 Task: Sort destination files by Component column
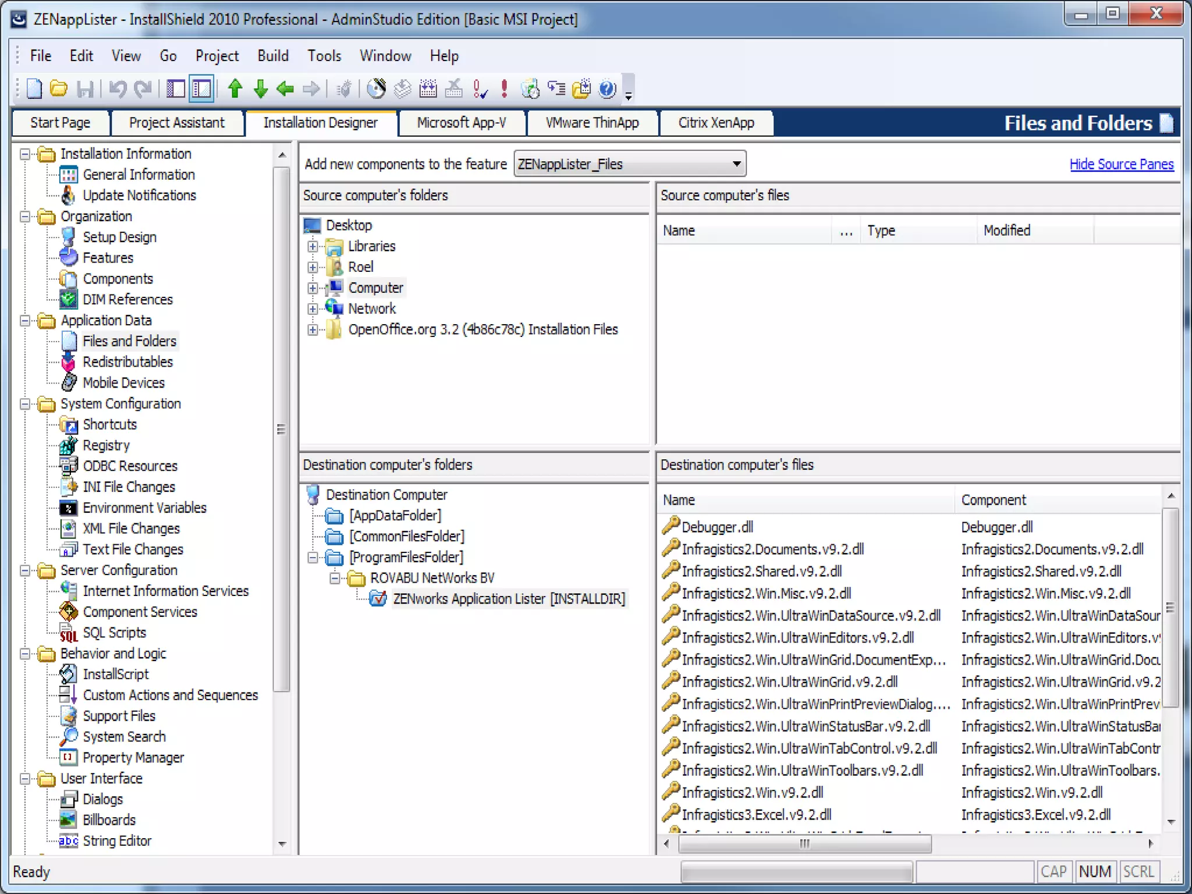click(1058, 500)
